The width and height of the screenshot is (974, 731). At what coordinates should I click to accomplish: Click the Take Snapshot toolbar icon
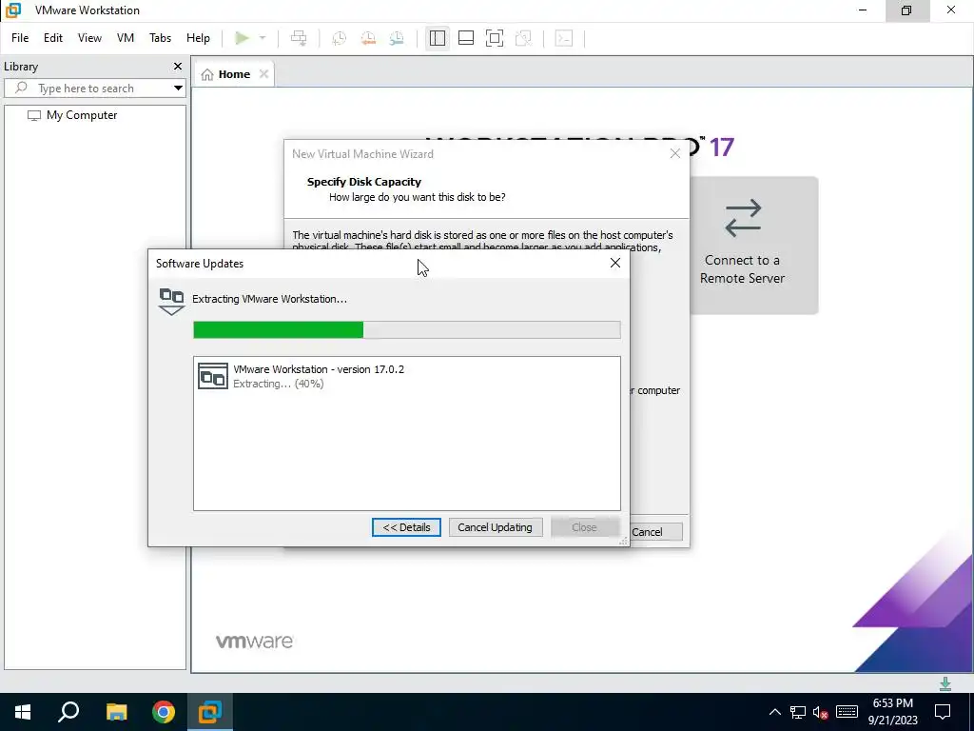(340, 38)
